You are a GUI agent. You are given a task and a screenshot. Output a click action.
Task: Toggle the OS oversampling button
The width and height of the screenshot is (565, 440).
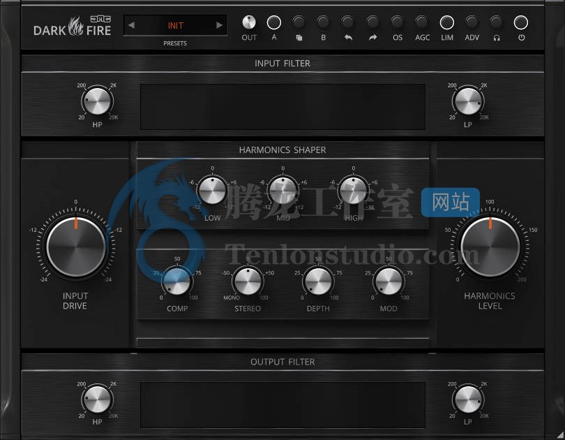tap(398, 23)
